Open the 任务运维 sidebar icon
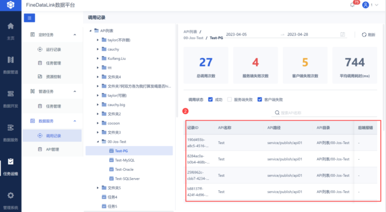This screenshot has height=212, width=386. pyautogui.click(x=10, y=162)
